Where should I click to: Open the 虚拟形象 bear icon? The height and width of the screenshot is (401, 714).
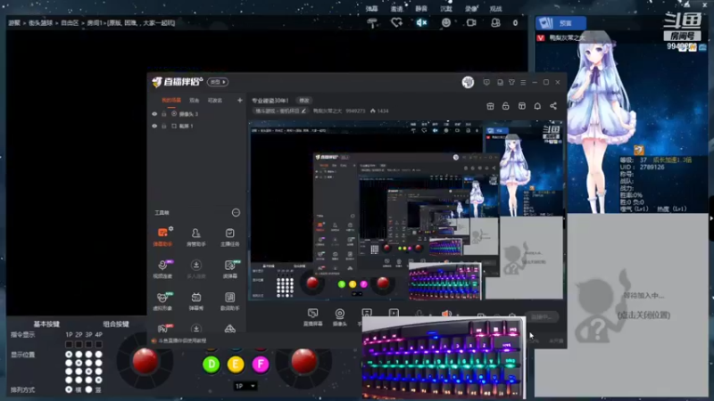click(x=162, y=301)
